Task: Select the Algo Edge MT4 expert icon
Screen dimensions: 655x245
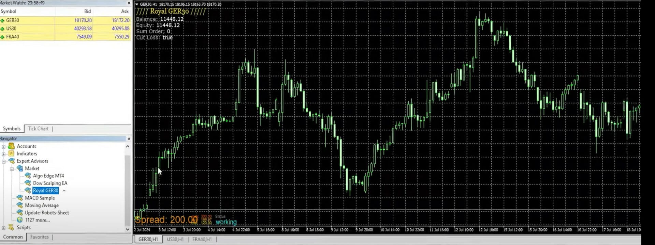Action: pyautogui.click(x=28, y=176)
